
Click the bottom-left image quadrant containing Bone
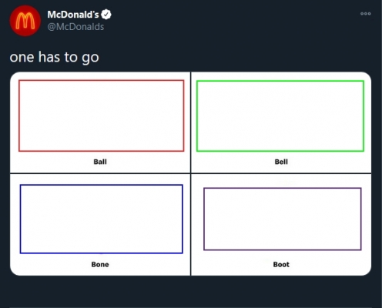(100, 225)
